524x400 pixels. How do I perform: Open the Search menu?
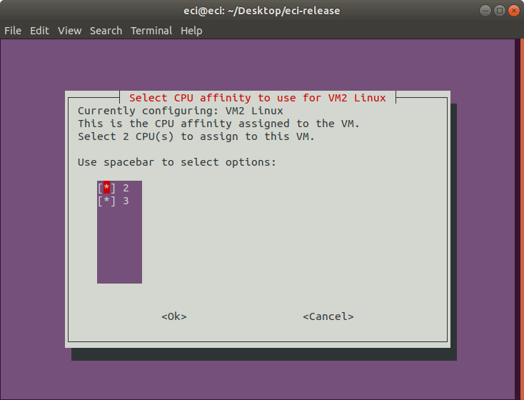pyautogui.click(x=106, y=31)
